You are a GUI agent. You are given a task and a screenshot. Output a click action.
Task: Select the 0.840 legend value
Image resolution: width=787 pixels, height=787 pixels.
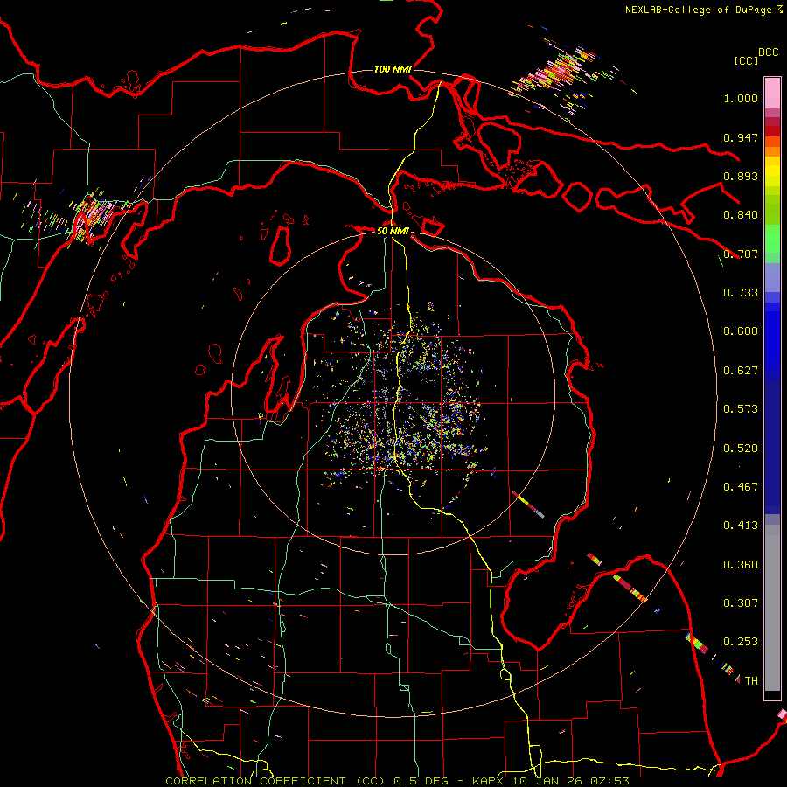[741, 215]
